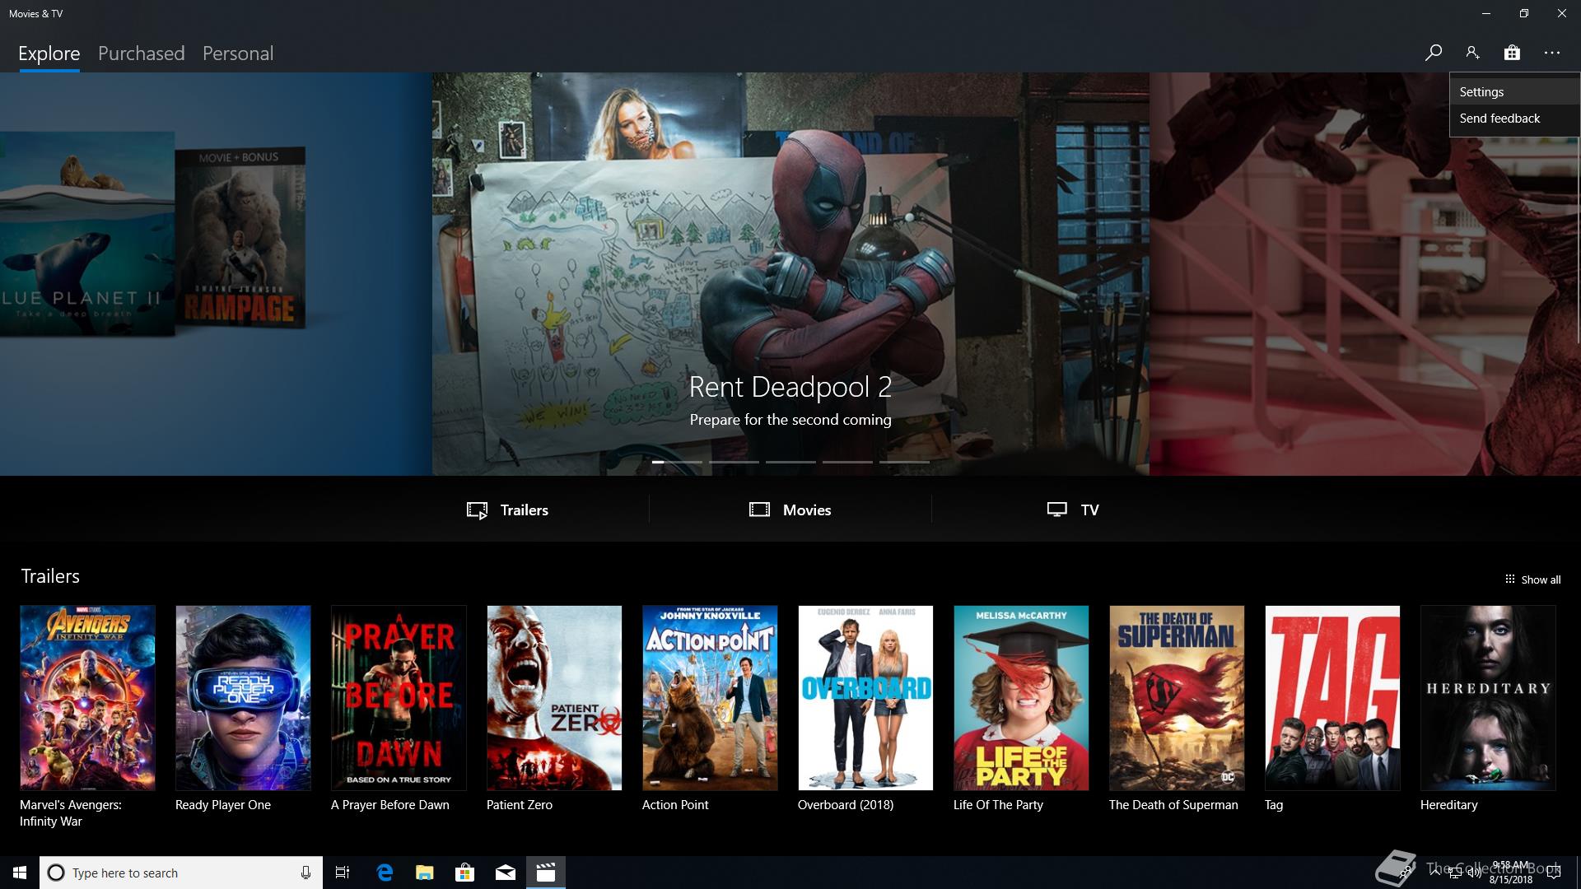Click the Show all grid icon
The image size is (1581, 889).
(1509, 579)
